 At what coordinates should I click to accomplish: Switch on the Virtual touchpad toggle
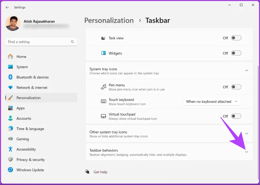[x=236, y=116]
